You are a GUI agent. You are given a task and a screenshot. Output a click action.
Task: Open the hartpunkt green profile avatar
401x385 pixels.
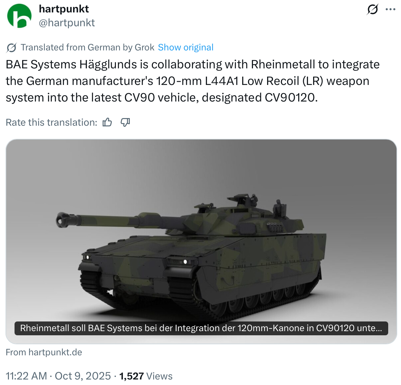tap(19, 16)
